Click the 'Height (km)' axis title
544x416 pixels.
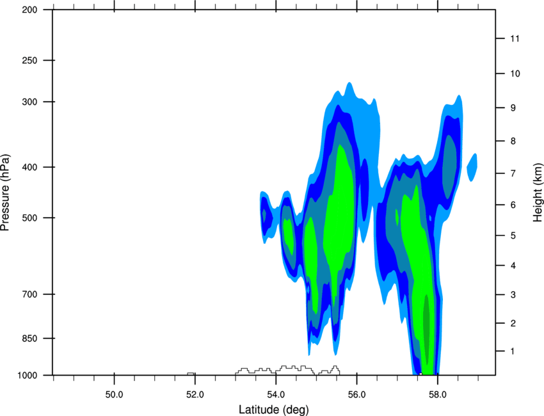pyautogui.click(x=538, y=192)
